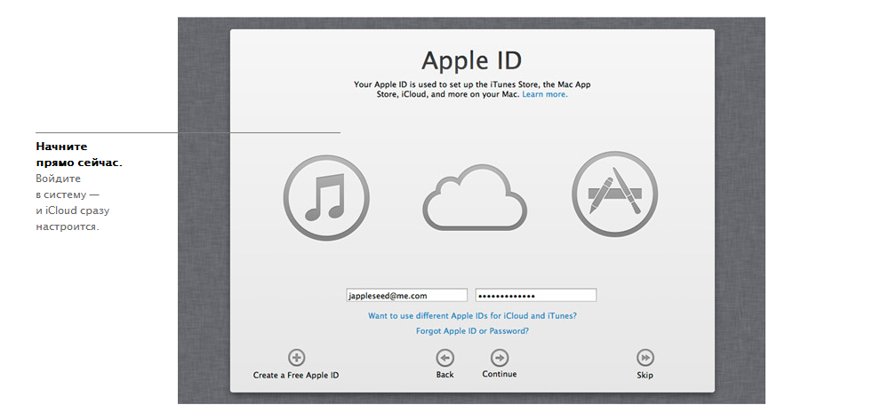Click the Mac App Store icon
Screen dimensions: 873x405
point(614,193)
